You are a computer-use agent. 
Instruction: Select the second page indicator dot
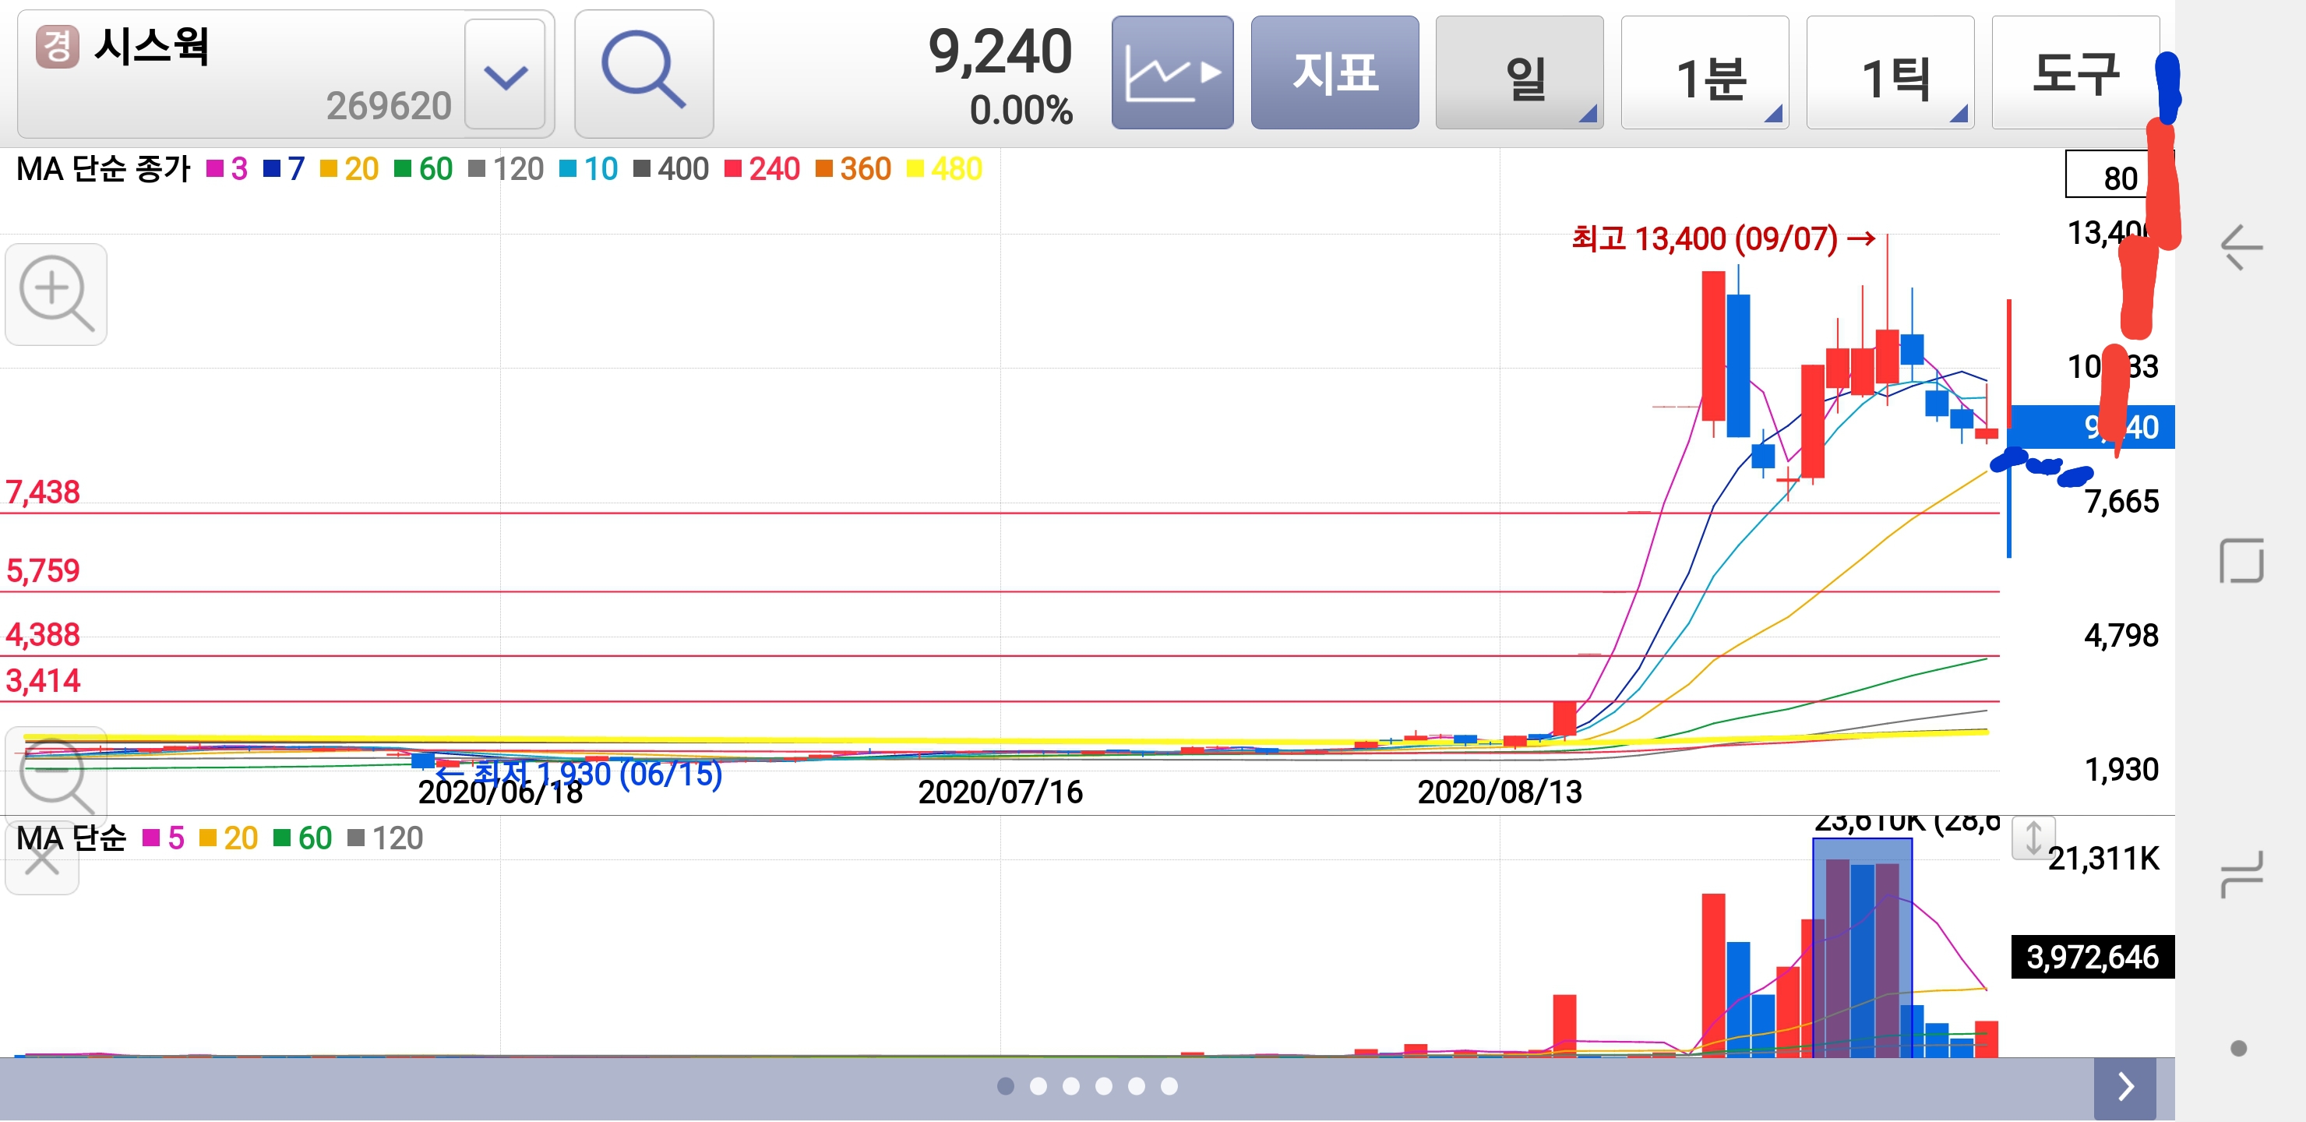1038,1086
